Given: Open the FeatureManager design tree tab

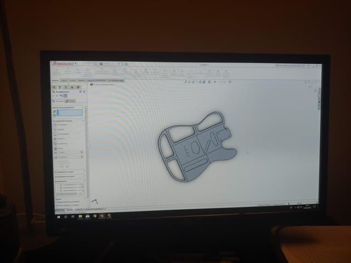Looking at the screenshot, I should (54, 87).
